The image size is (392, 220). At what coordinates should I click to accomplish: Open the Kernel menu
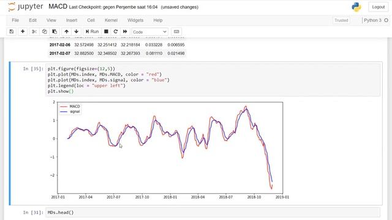click(x=111, y=20)
